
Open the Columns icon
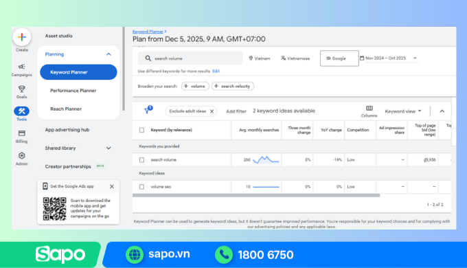click(369, 108)
